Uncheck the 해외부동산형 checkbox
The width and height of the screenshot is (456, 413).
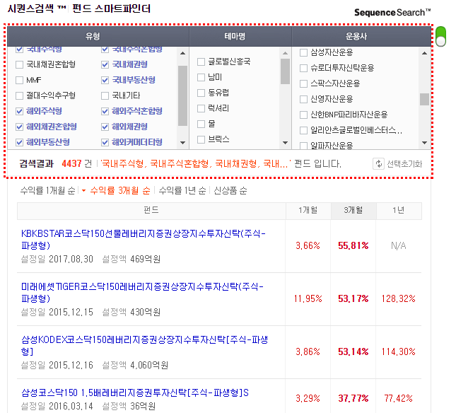tap(20, 142)
